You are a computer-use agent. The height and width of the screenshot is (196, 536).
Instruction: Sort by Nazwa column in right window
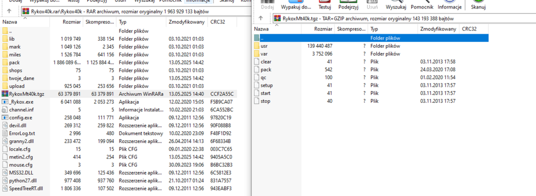(277, 29)
